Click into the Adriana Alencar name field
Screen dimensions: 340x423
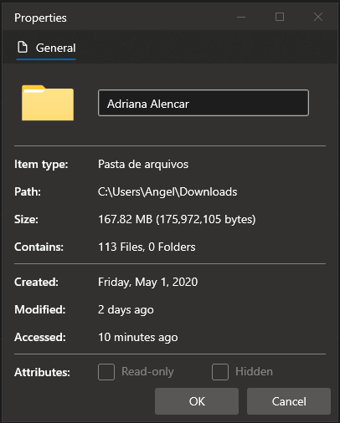[203, 103]
